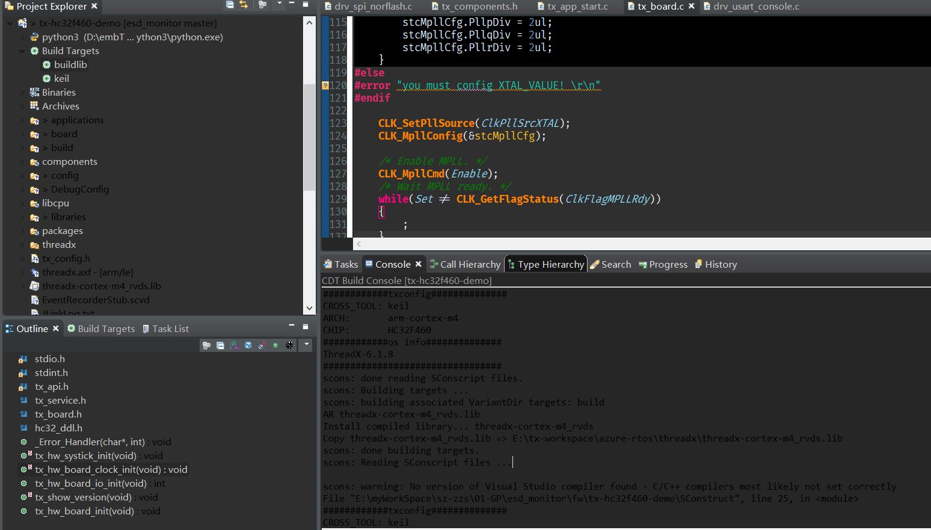Select _Error_Handler function in Outline
This screenshot has height=530, width=931.
tap(103, 442)
